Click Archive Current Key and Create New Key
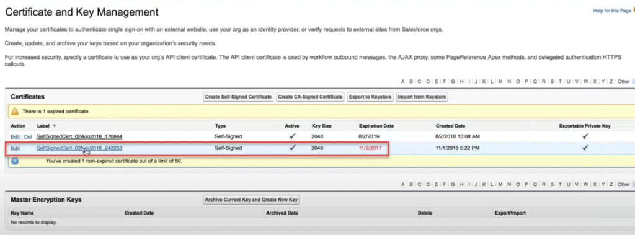The height and width of the screenshot is (235, 635). (x=251, y=200)
